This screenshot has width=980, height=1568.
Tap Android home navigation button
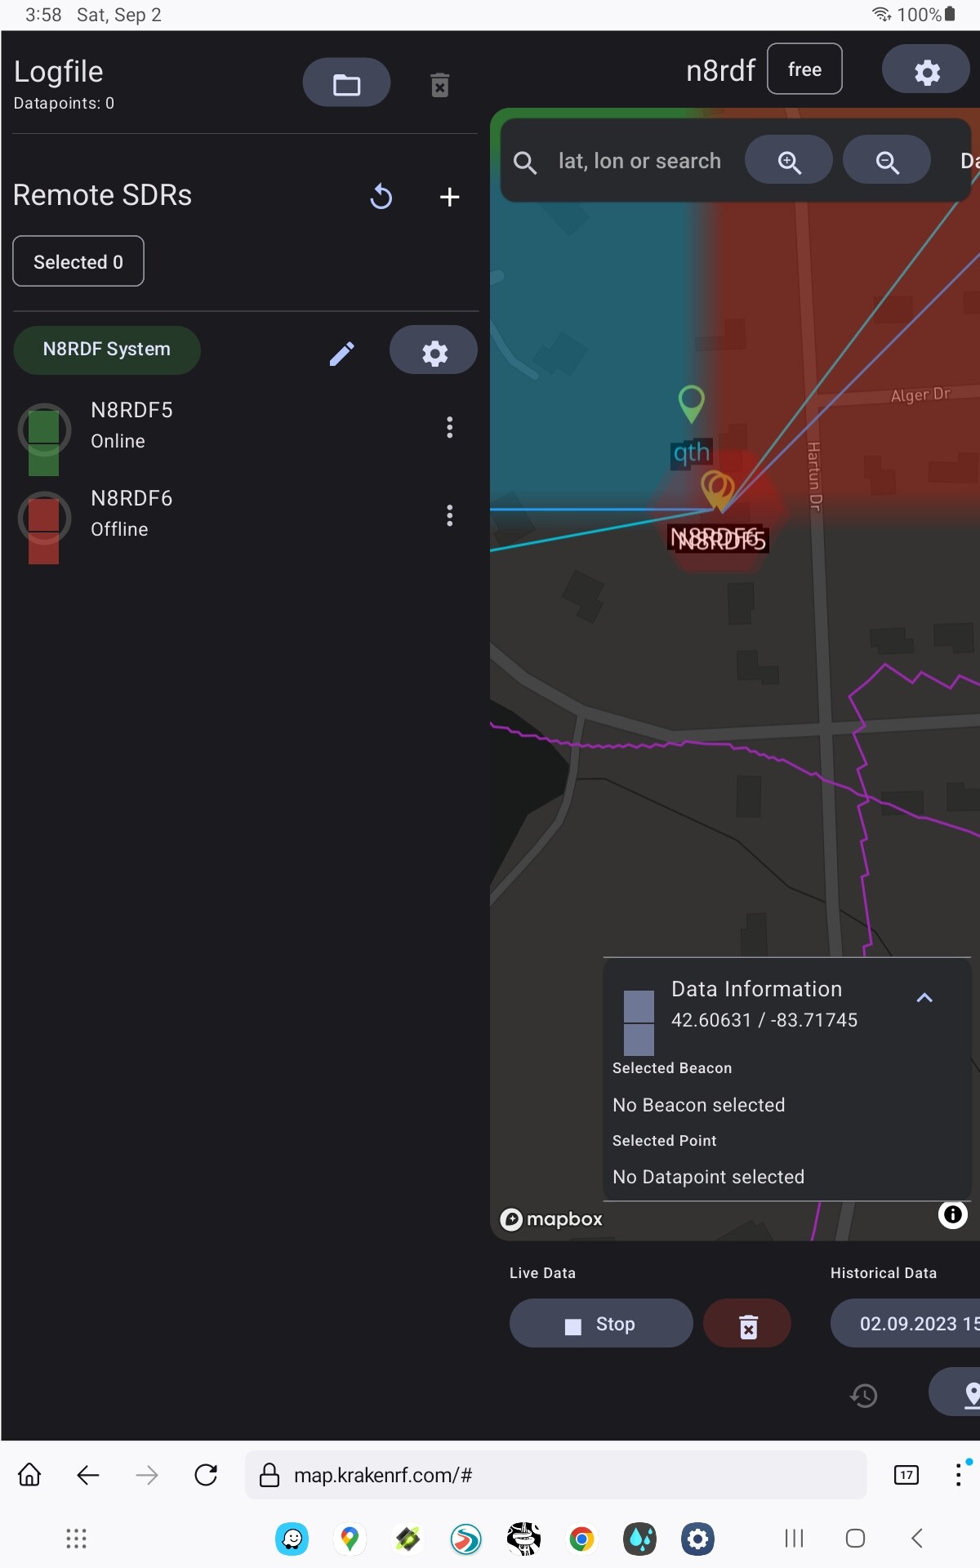(x=855, y=1539)
